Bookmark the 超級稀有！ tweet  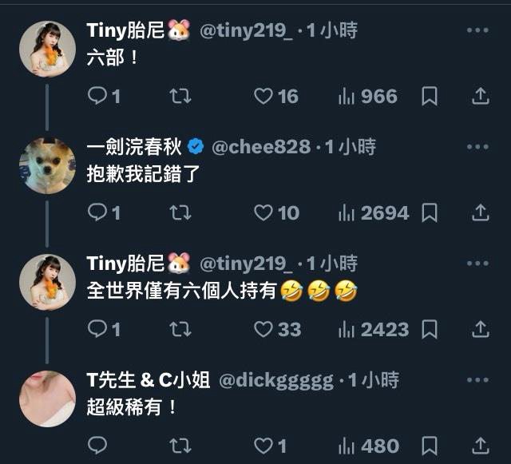click(x=430, y=446)
